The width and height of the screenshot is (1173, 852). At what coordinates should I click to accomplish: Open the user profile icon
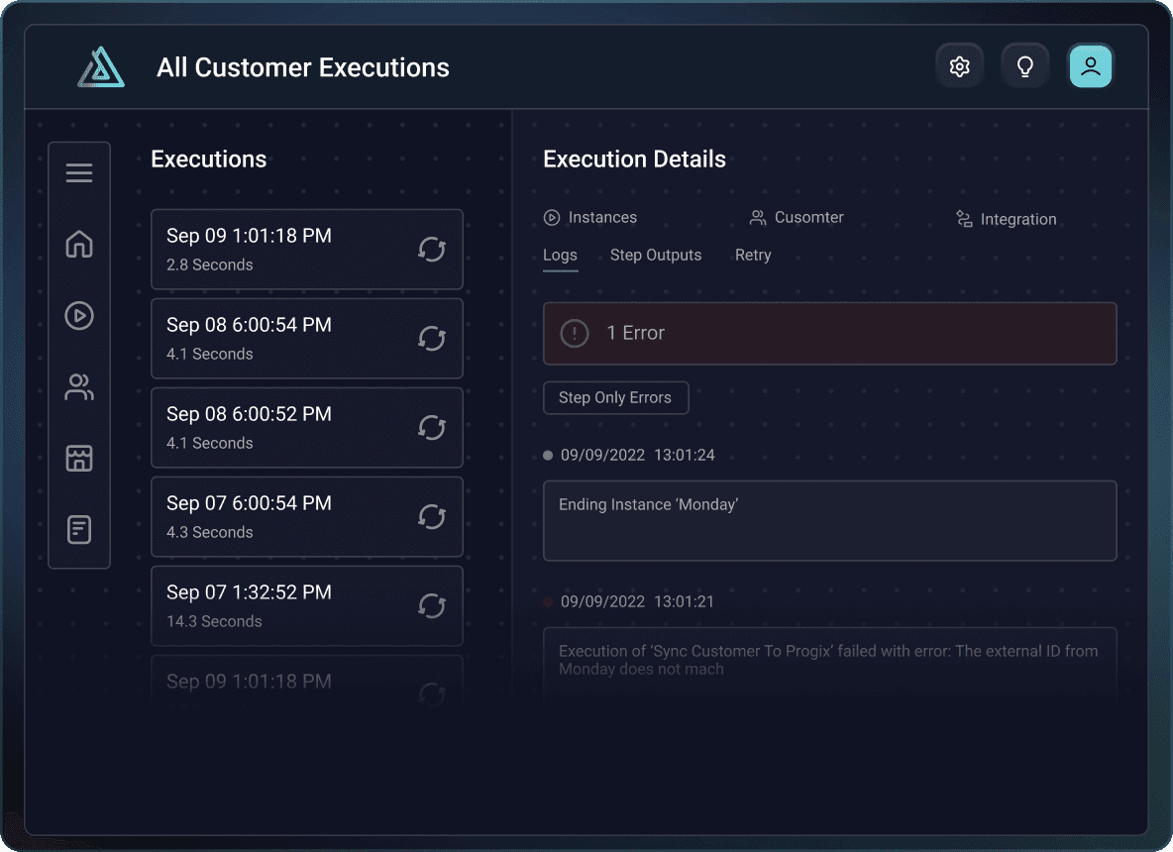pos(1090,66)
